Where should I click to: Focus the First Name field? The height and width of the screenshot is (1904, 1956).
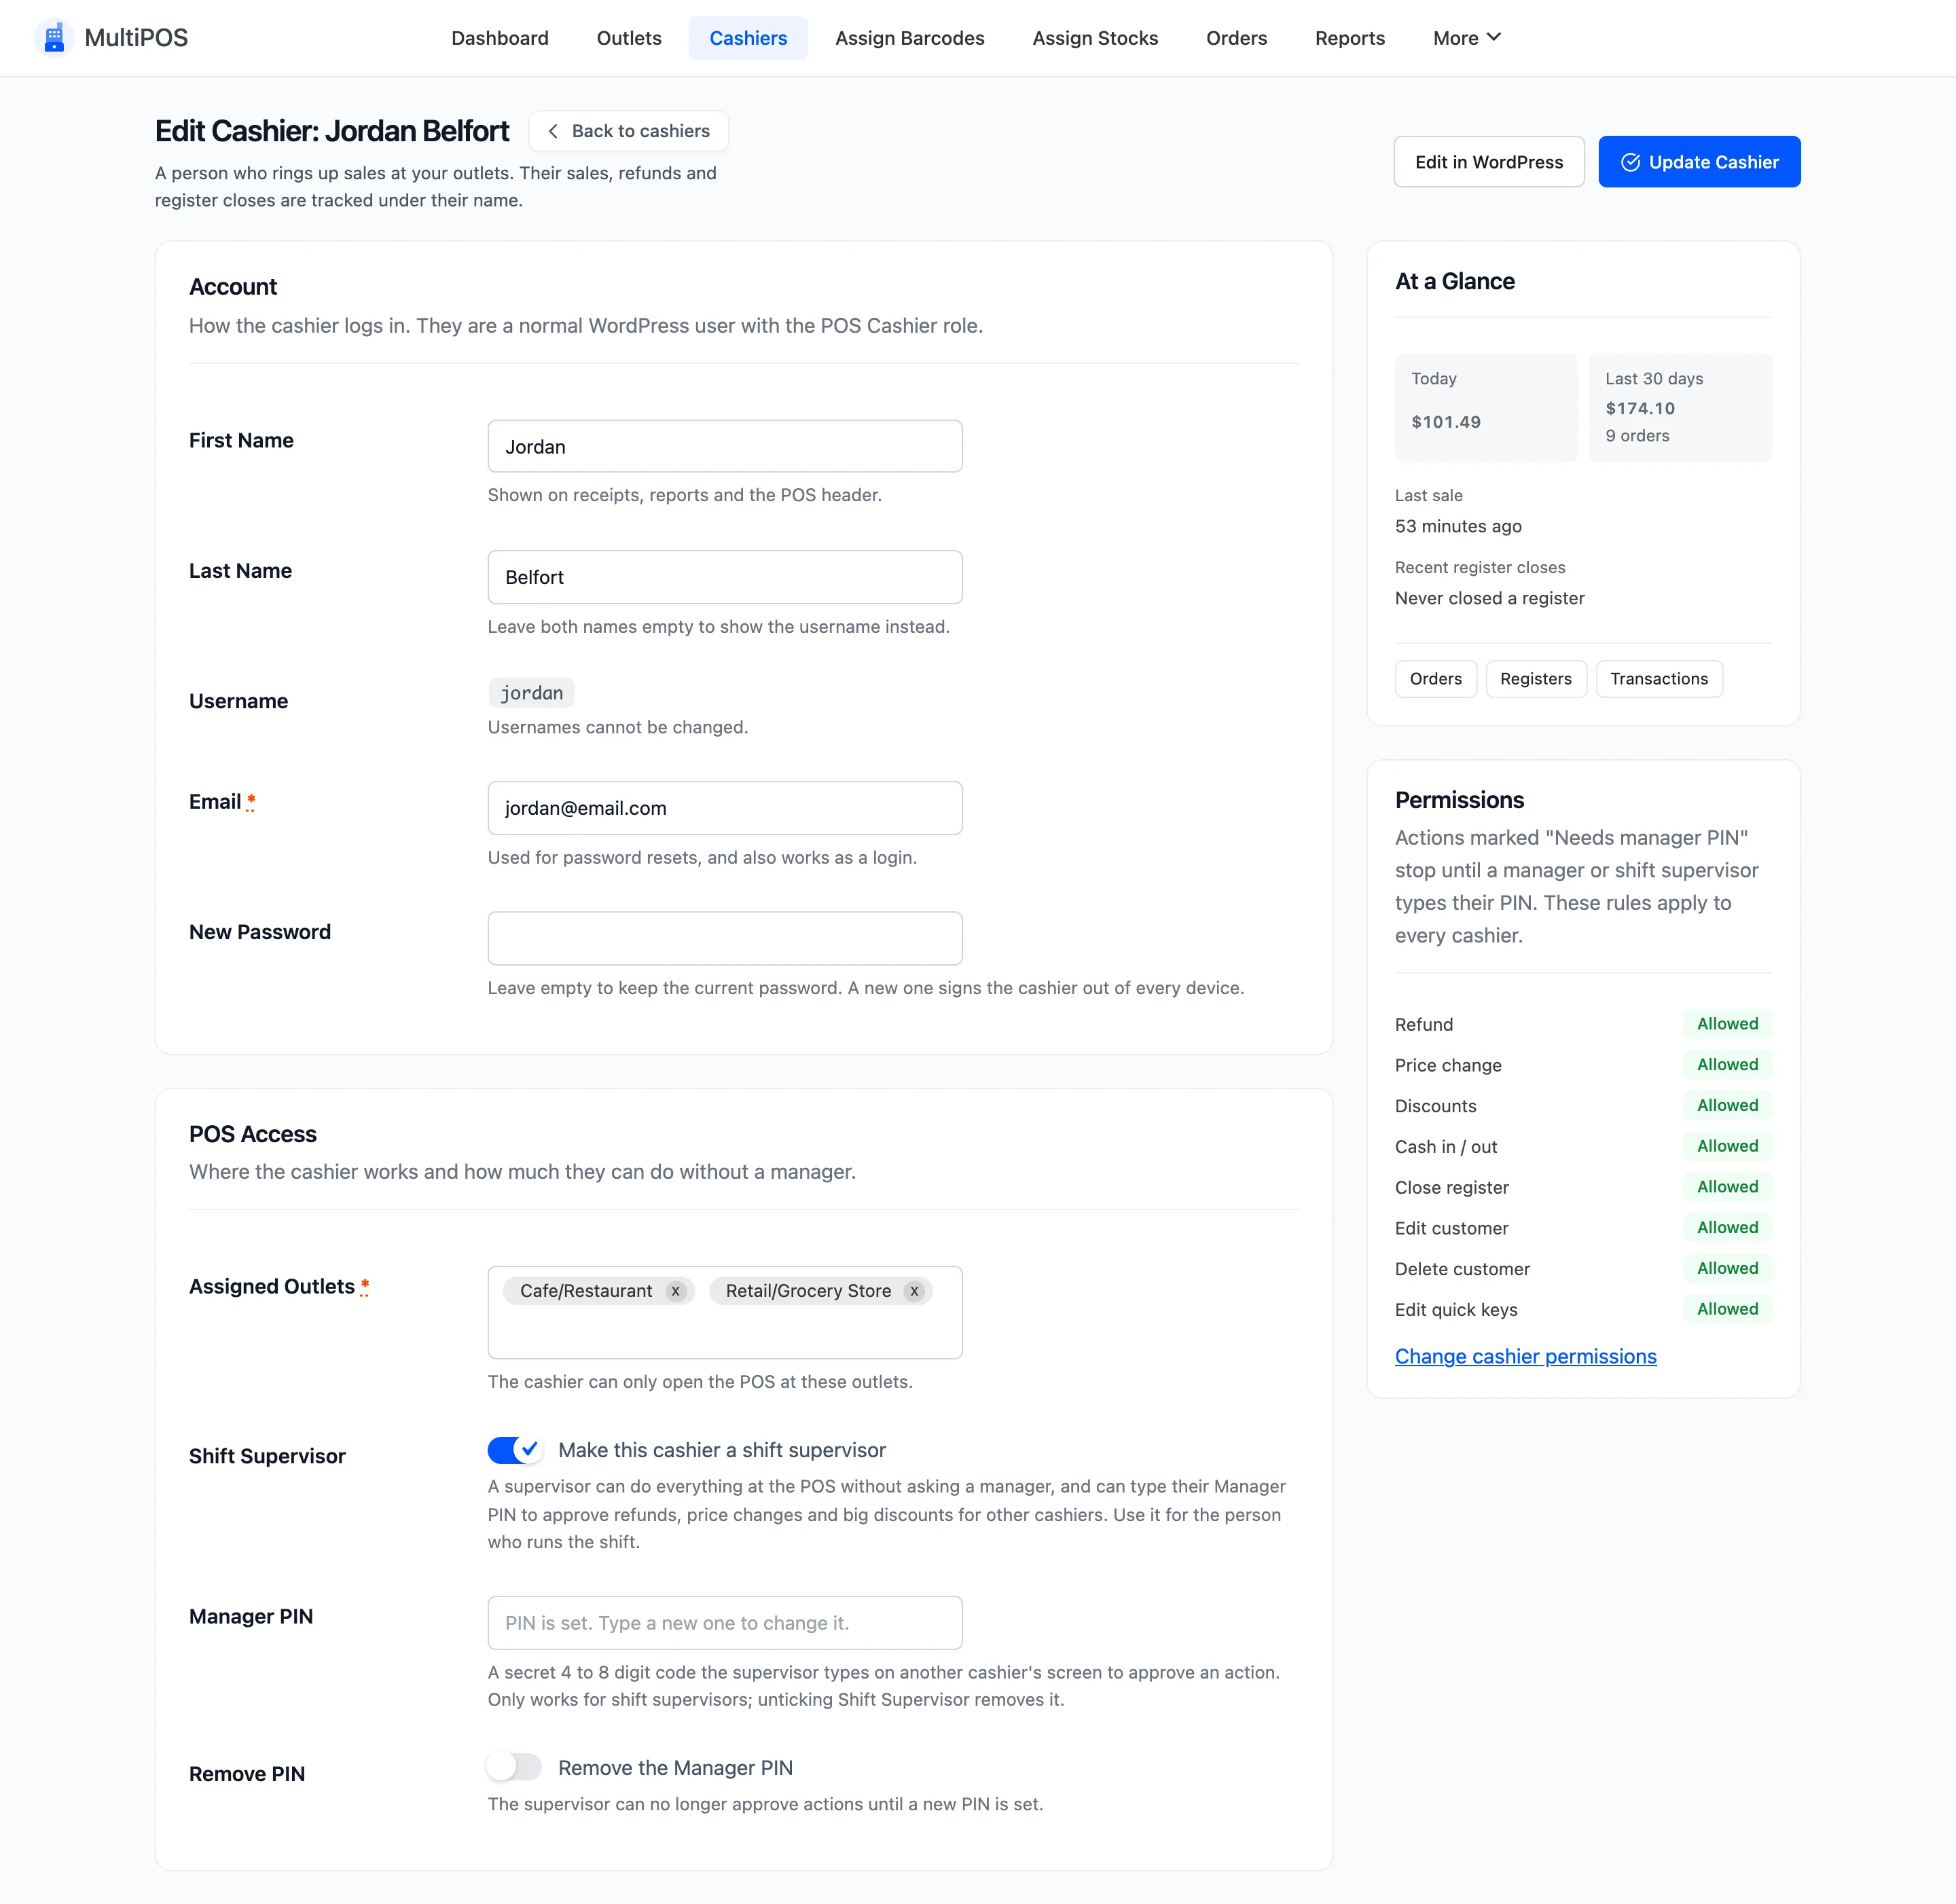tap(725, 446)
